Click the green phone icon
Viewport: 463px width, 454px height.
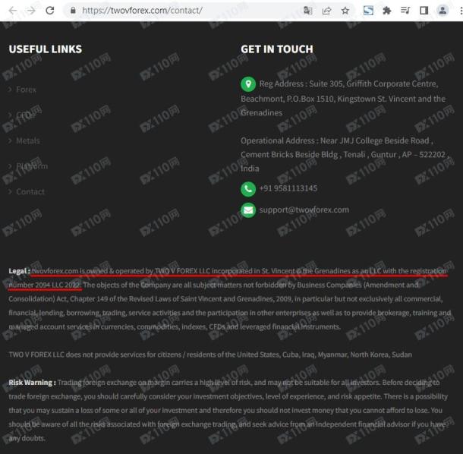click(248, 189)
